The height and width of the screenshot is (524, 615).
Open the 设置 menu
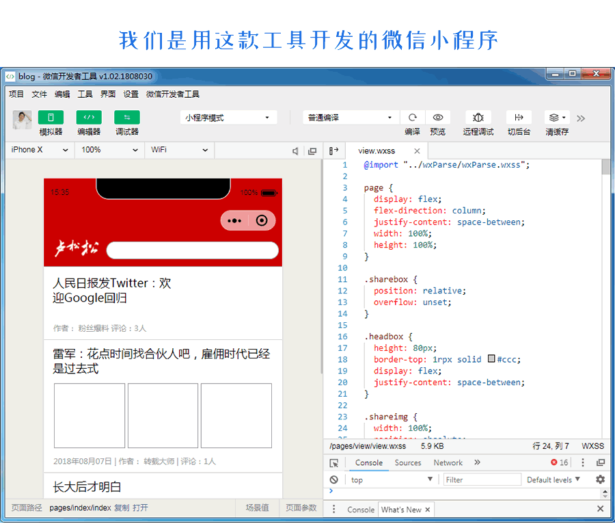tap(130, 94)
